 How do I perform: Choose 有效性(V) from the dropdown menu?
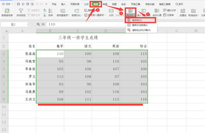(x=140, y=20)
